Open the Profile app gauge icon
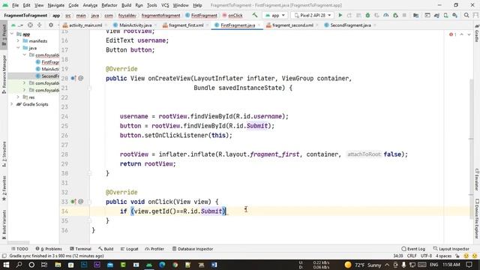The width and height of the screenshot is (480, 270). (x=386, y=15)
